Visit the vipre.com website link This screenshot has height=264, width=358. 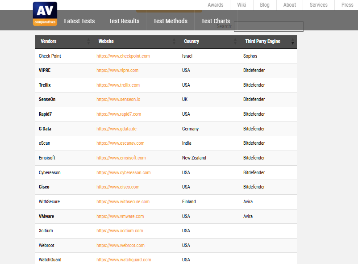point(117,71)
